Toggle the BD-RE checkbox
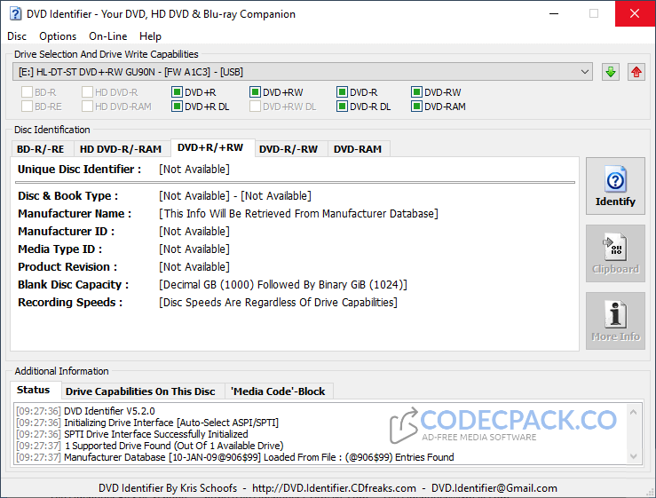 [x=27, y=107]
